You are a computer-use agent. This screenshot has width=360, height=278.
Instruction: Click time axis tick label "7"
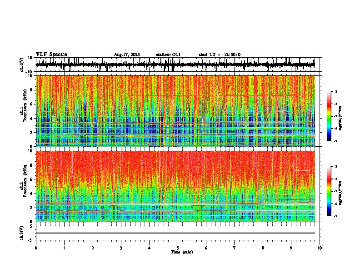(235, 248)
